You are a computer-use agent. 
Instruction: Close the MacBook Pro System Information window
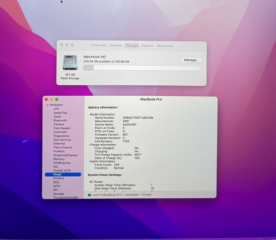tap(46, 99)
